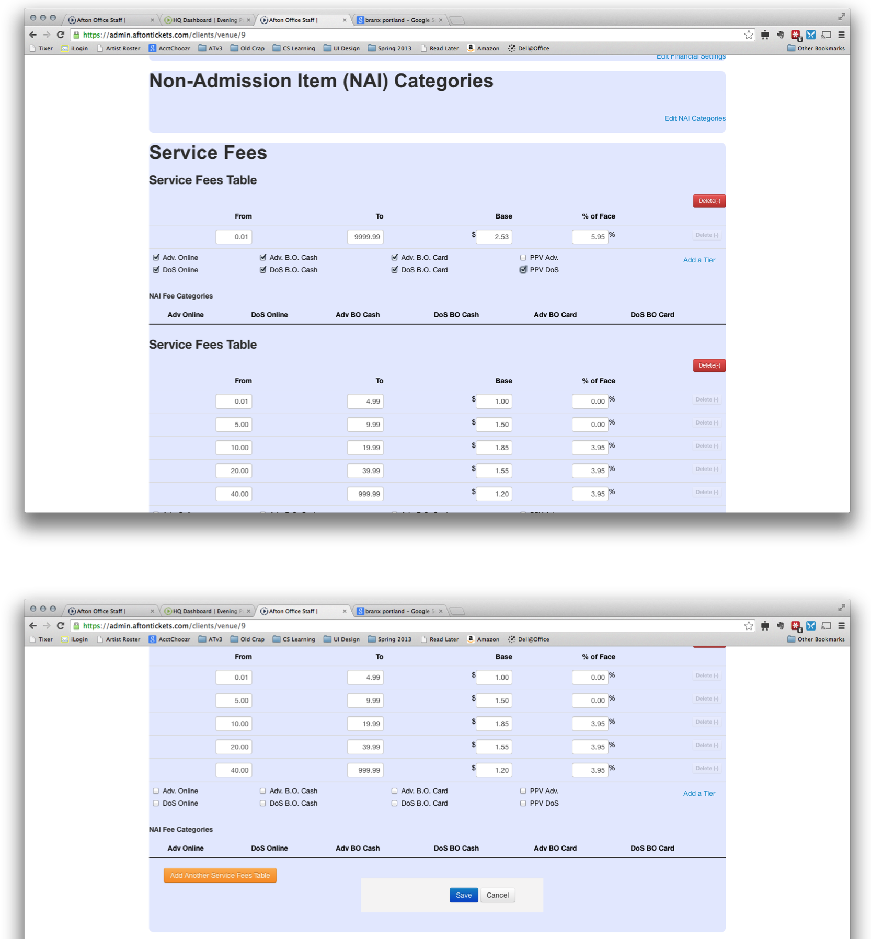Click the star bookmark icon in the bottom window
This screenshot has height=939, width=871.
(749, 625)
